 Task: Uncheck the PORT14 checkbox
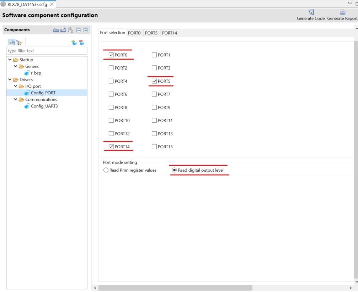111,147
